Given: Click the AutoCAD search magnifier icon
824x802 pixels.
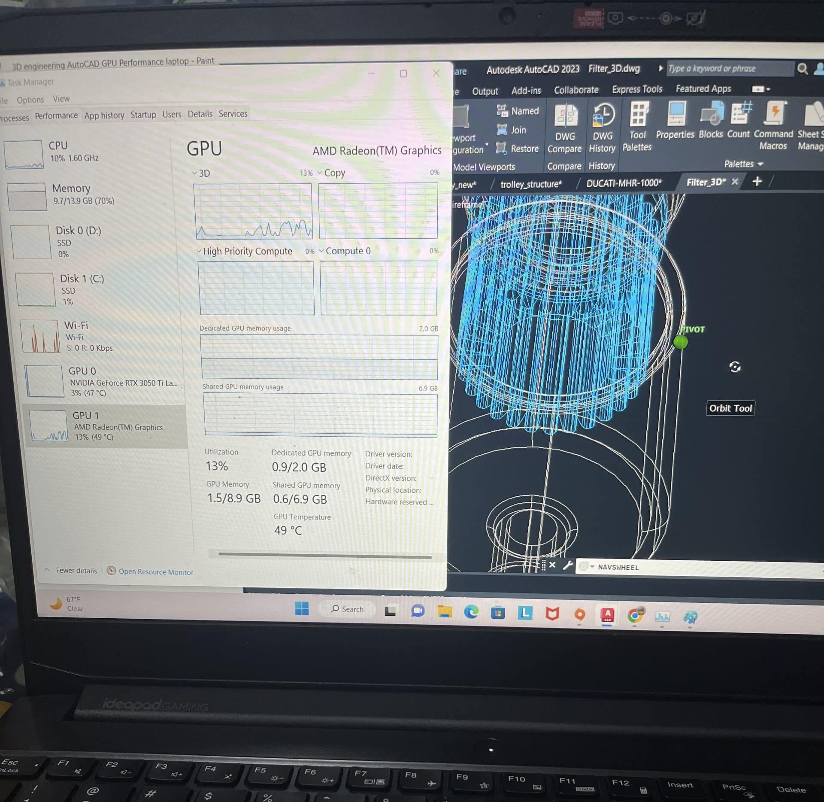Looking at the screenshot, I should [x=802, y=69].
